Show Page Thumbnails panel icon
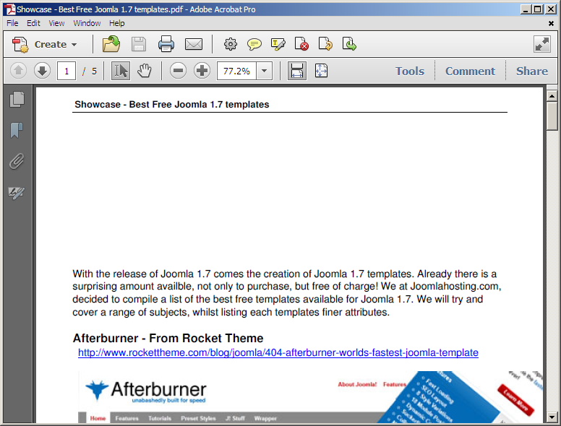 (17, 100)
